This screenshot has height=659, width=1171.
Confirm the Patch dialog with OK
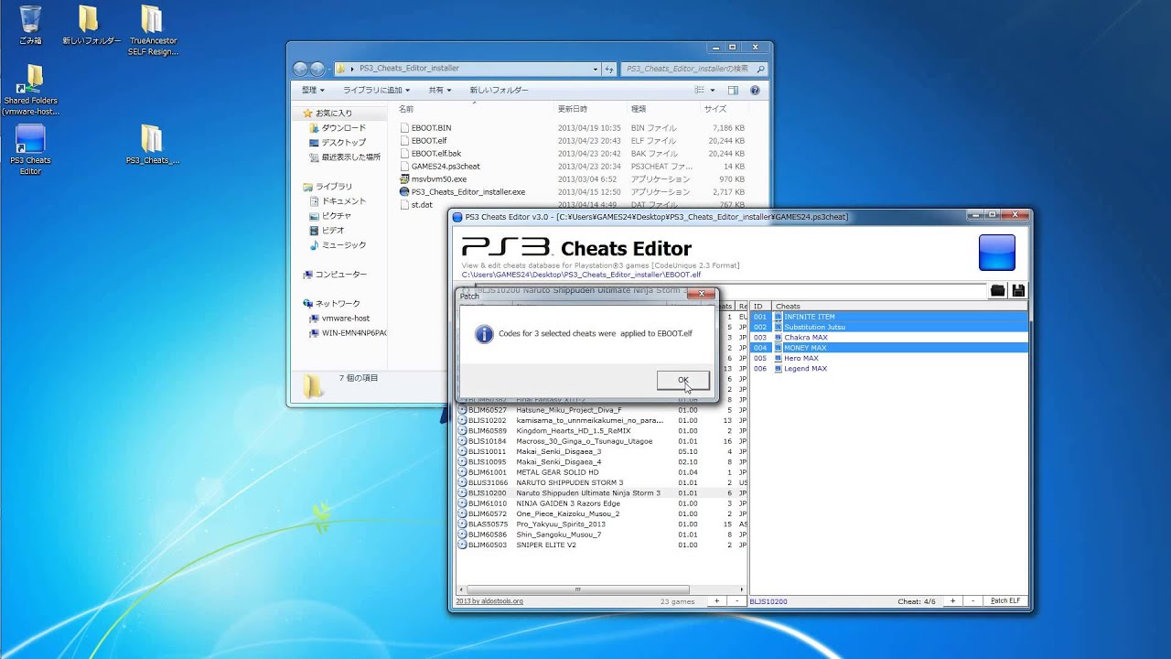[682, 380]
